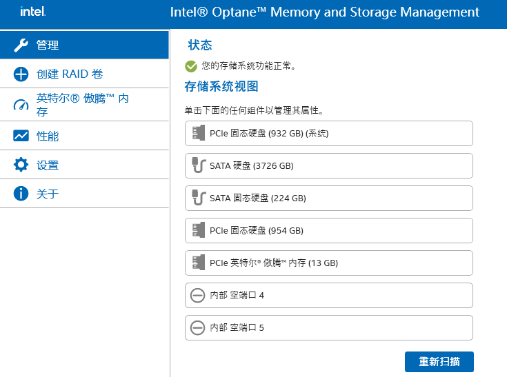The width and height of the screenshot is (507, 377).
Task: Click the green checkmark status icon
Action: (x=191, y=66)
